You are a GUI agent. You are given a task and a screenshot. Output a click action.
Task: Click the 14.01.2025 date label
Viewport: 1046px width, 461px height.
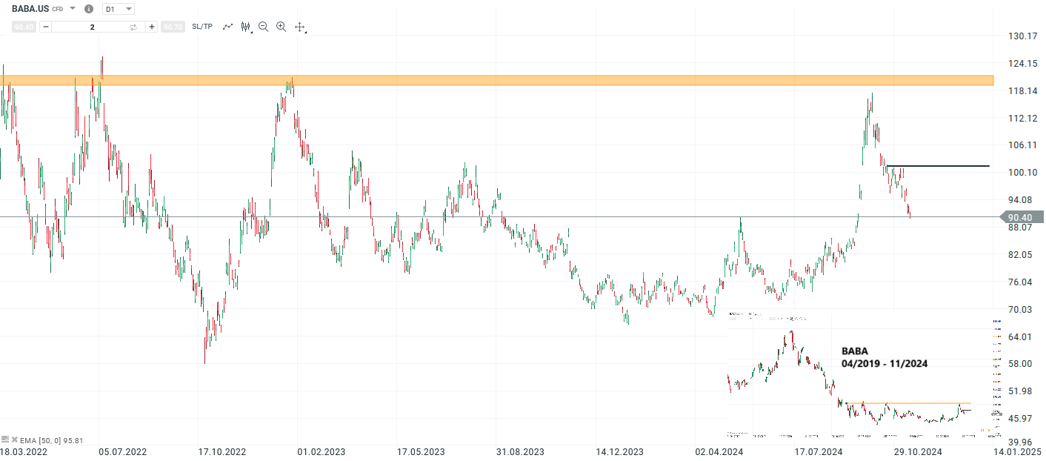(x=1017, y=451)
